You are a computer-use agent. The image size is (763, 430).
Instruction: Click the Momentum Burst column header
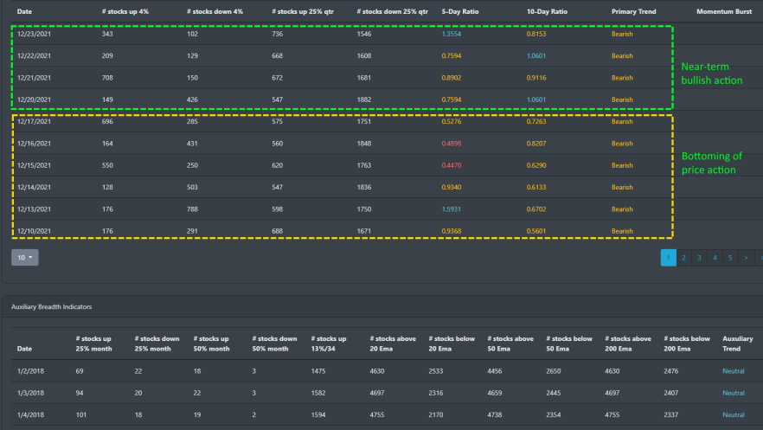click(724, 11)
